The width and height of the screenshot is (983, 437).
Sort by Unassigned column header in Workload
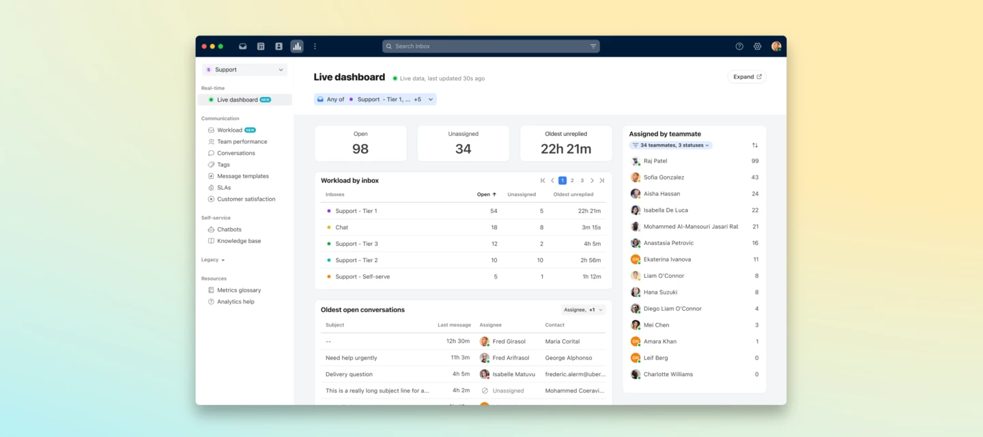click(522, 195)
